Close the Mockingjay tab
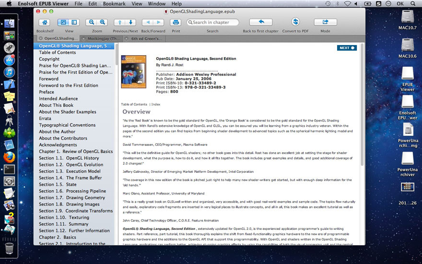The width and height of the screenshot is (422, 264). pos(84,38)
